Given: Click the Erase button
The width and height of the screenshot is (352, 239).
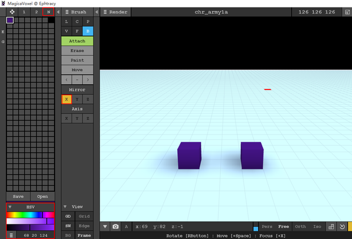Looking at the screenshot, I should click(x=77, y=51).
